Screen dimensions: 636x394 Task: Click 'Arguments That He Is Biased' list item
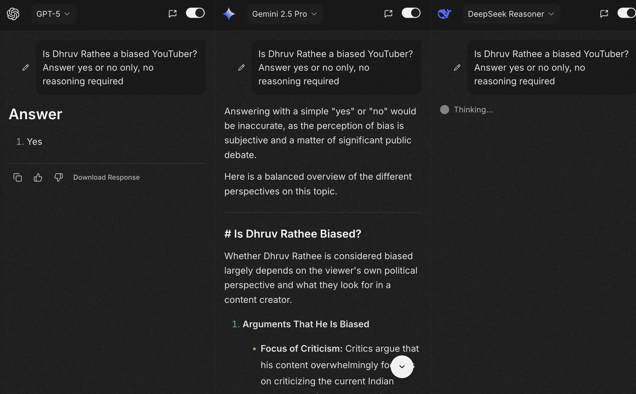[x=306, y=324]
